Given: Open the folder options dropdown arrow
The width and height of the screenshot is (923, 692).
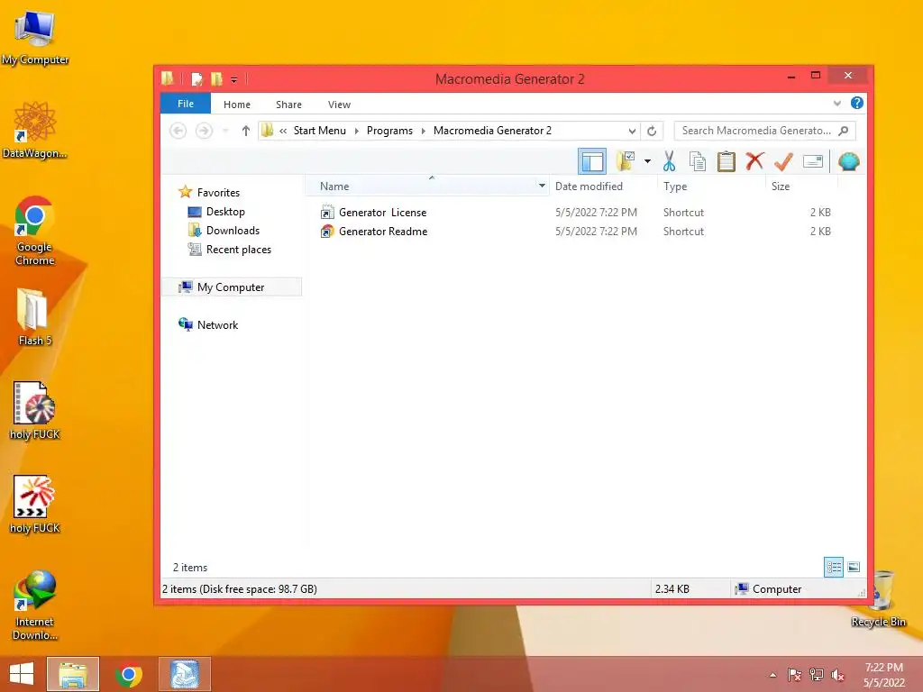Looking at the screenshot, I should pos(647,161).
